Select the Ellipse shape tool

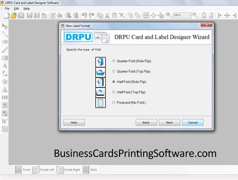5,42
